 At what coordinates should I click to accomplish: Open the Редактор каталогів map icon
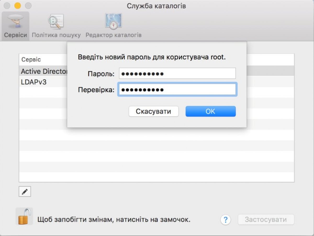click(x=113, y=22)
